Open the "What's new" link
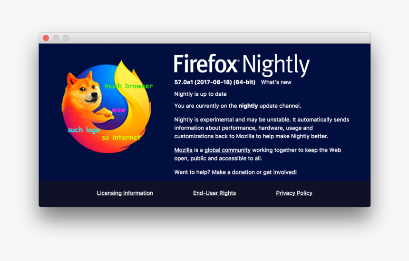The image size is (409, 261). tap(276, 82)
